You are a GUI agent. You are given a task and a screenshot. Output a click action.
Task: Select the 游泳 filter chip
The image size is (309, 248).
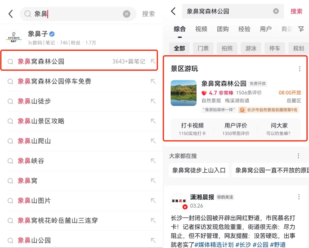tap(251, 48)
